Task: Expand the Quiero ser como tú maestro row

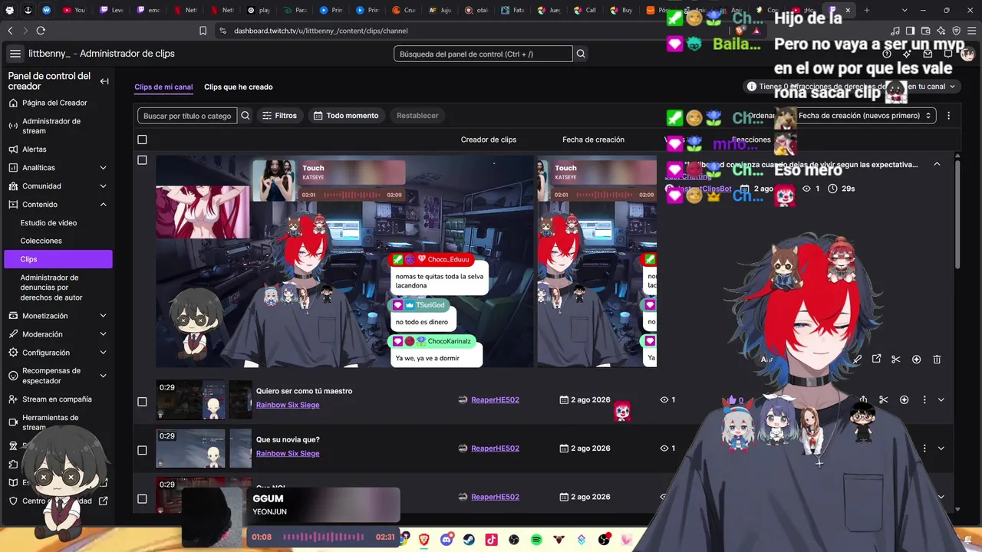Action: click(x=941, y=399)
